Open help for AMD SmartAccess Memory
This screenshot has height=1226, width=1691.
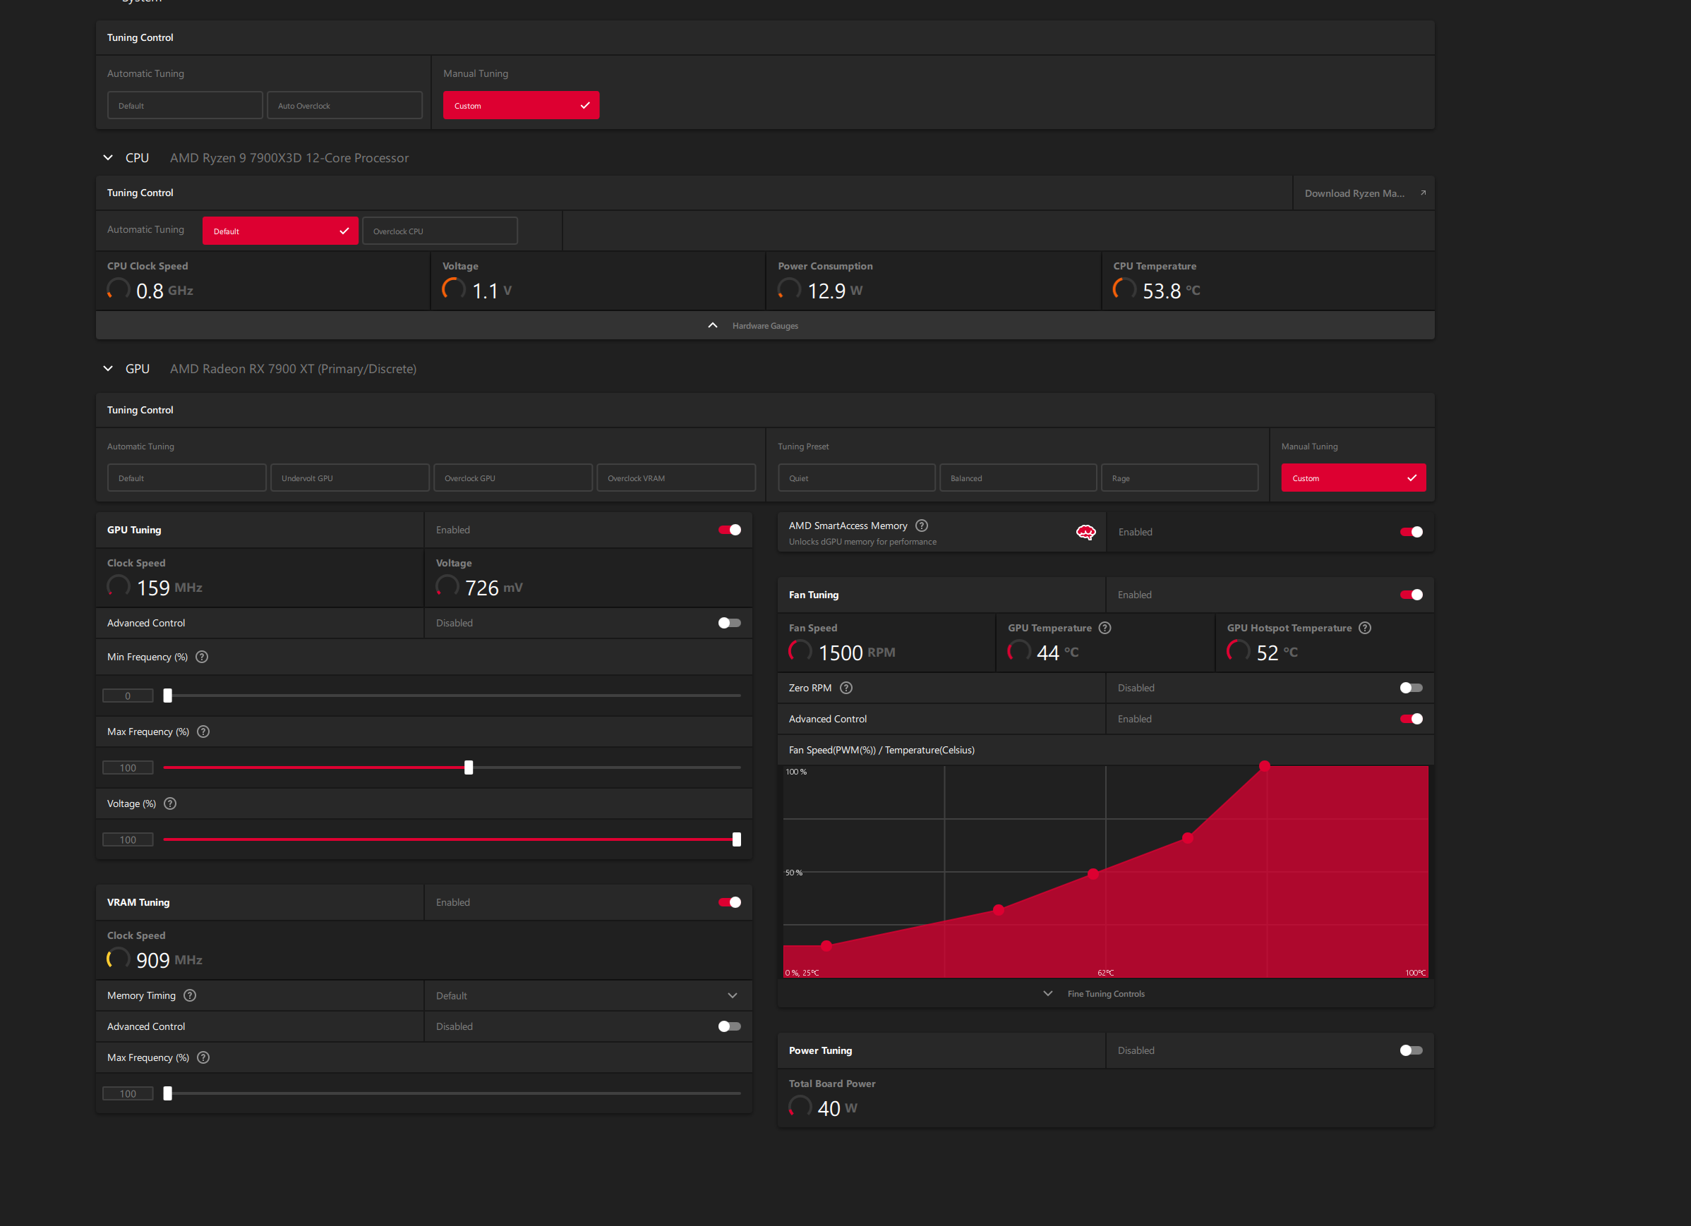(922, 526)
